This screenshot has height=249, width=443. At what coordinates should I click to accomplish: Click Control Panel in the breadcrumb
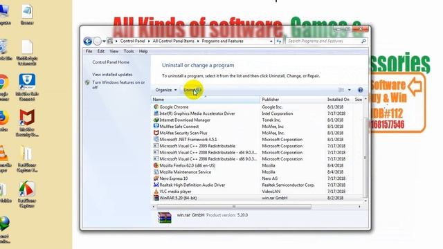(x=132, y=41)
